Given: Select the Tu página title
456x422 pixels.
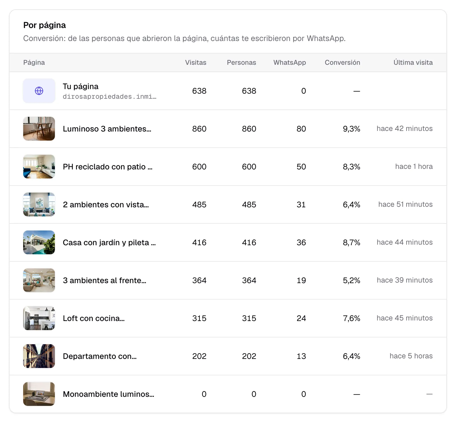Looking at the screenshot, I should pyautogui.click(x=81, y=86).
